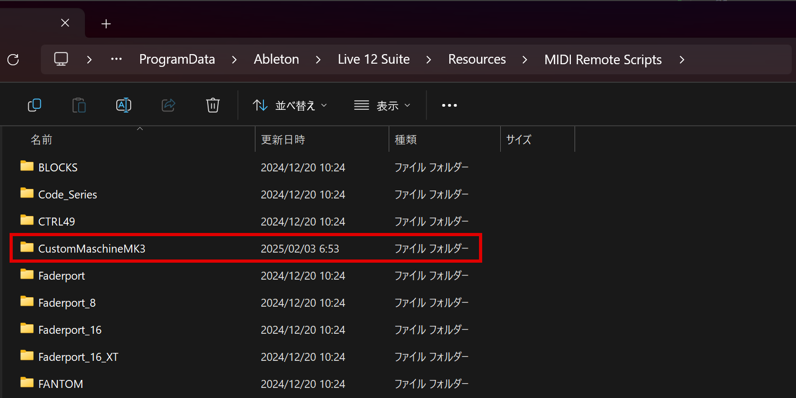
Task: Close the current Explorer tab
Action: [x=65, y=23]
